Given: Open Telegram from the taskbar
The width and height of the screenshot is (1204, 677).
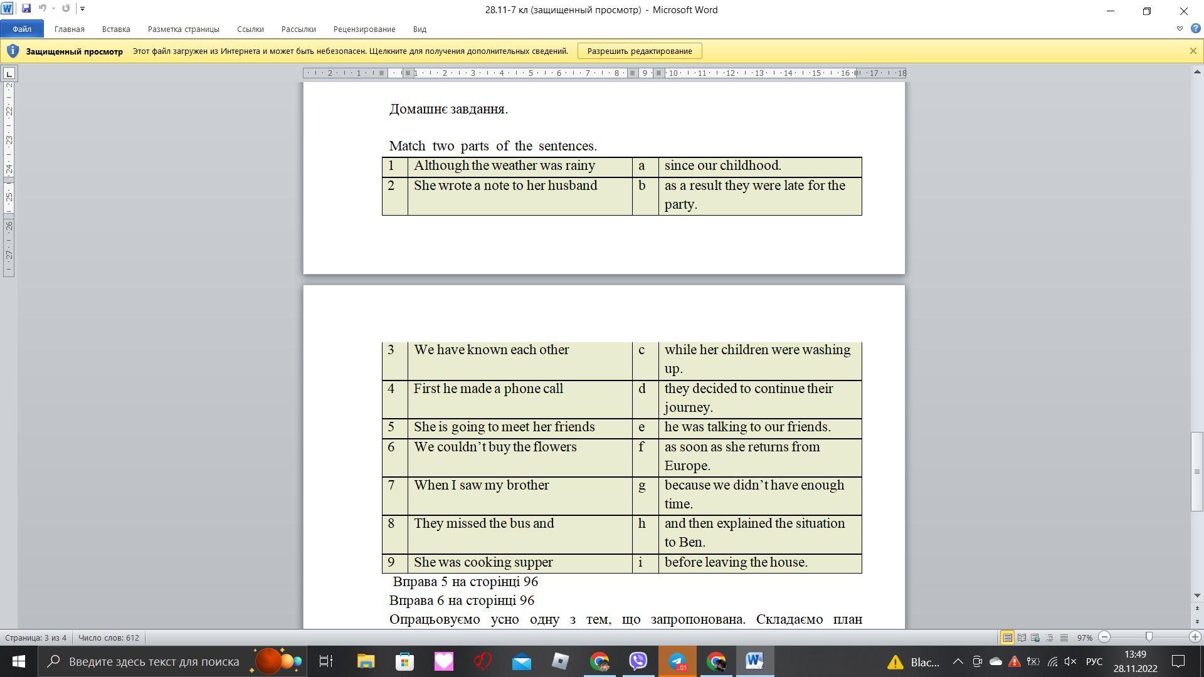Looking at the screenshot, I should [x=677, y=661].
